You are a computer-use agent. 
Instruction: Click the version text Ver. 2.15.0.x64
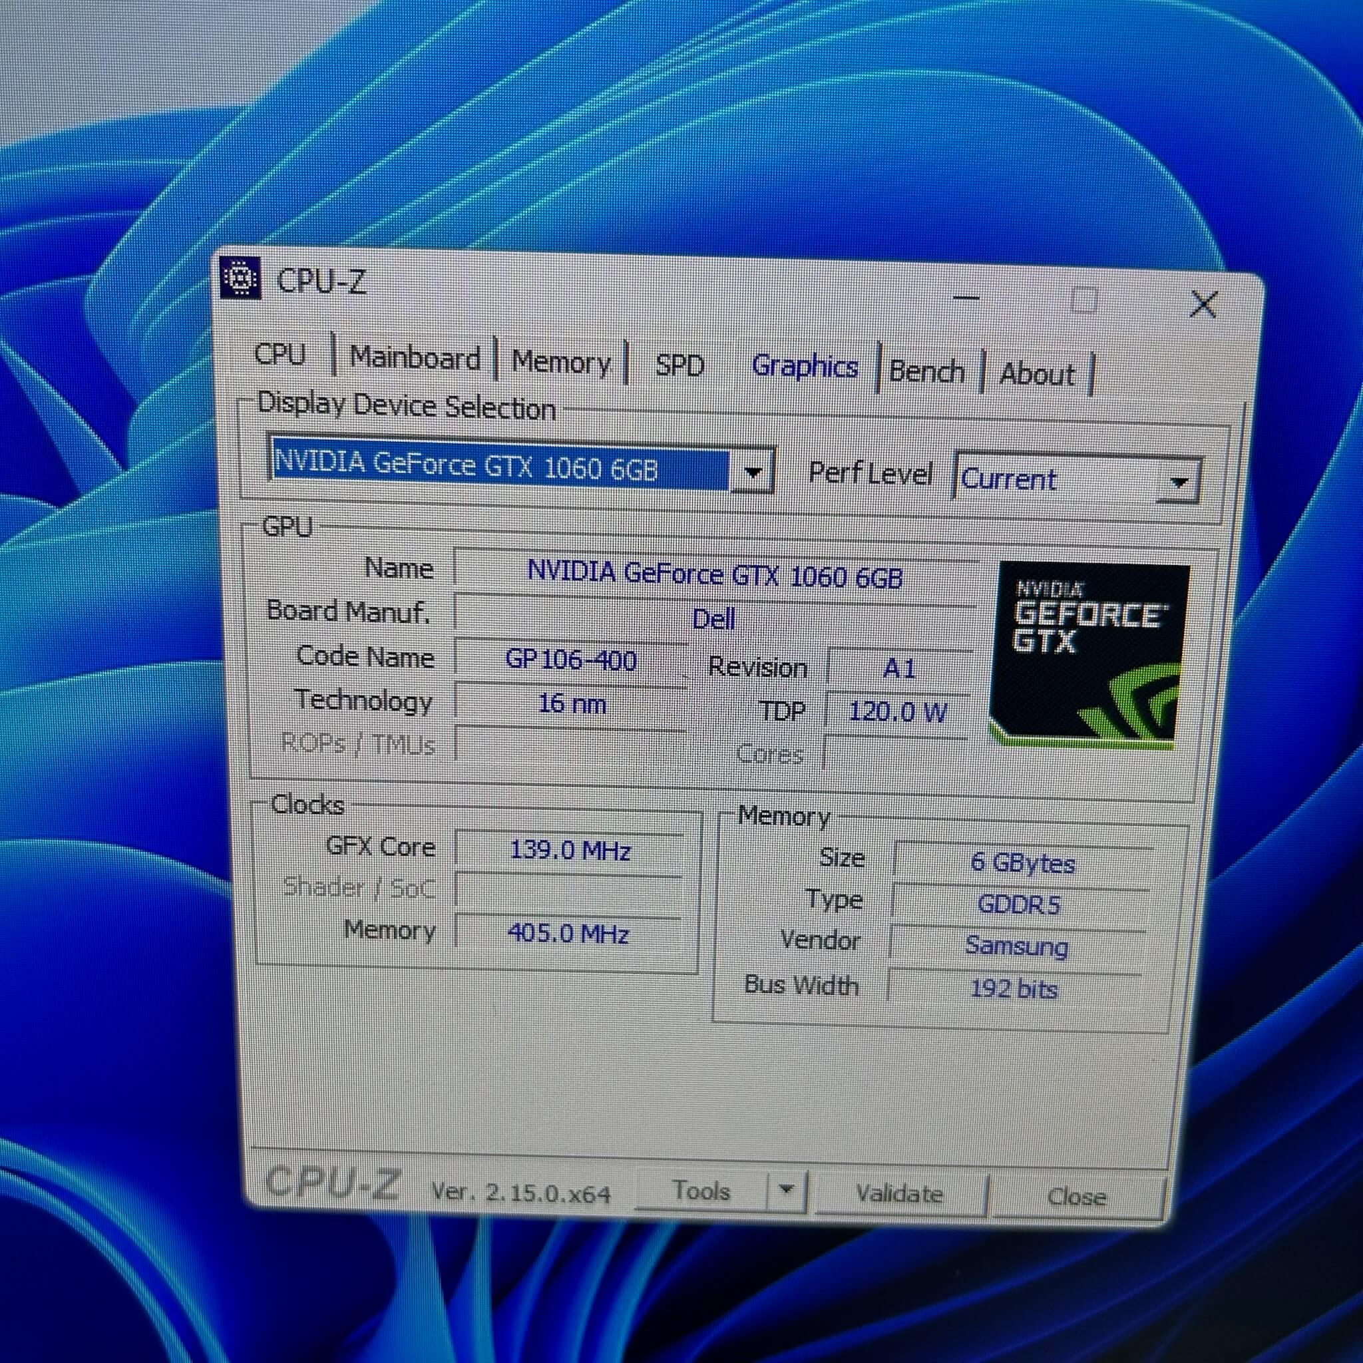pyautogui.click(x=520, y=1193)
